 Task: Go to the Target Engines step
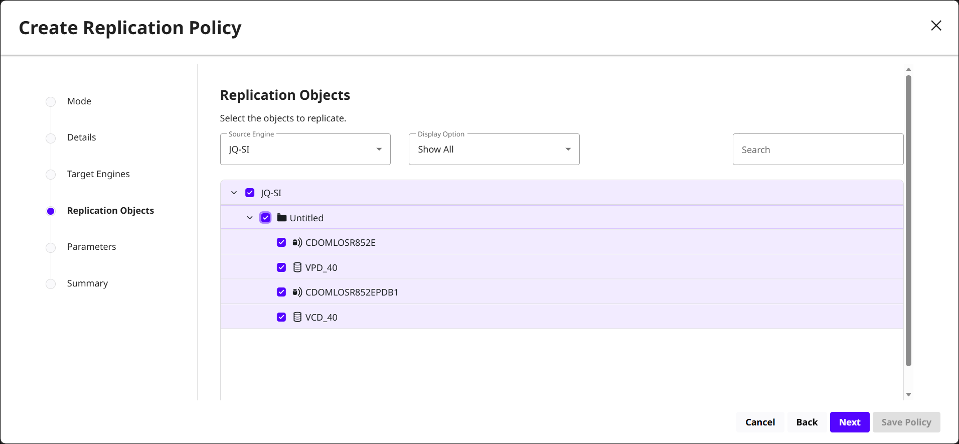(x=98, y=174)
